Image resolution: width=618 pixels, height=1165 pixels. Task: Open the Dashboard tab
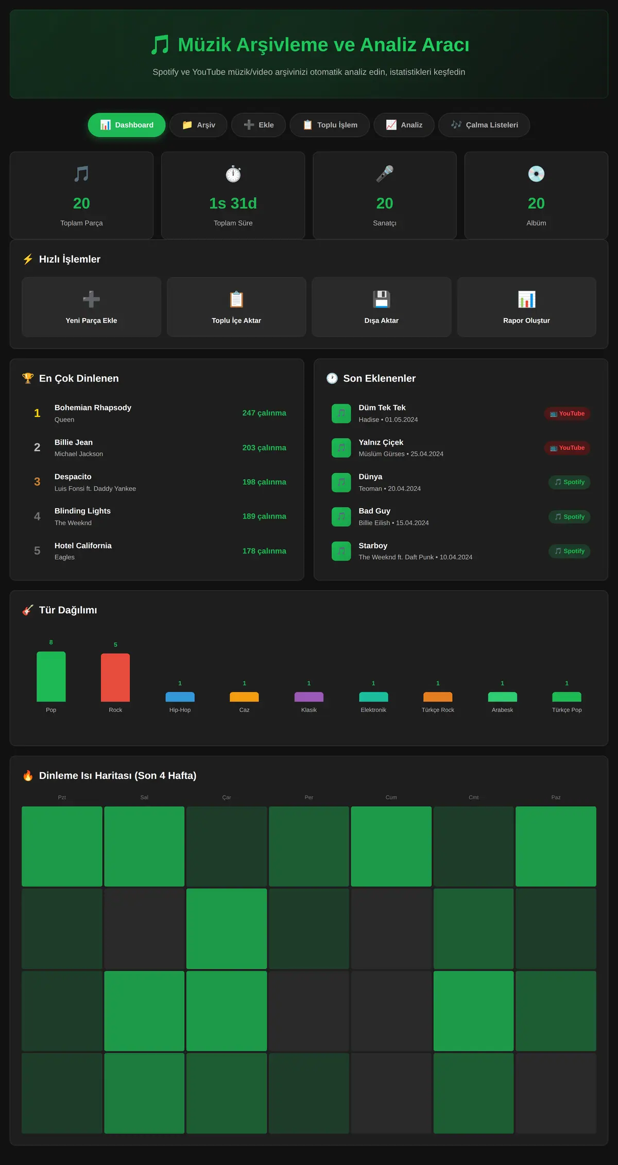tap(127, 125)
